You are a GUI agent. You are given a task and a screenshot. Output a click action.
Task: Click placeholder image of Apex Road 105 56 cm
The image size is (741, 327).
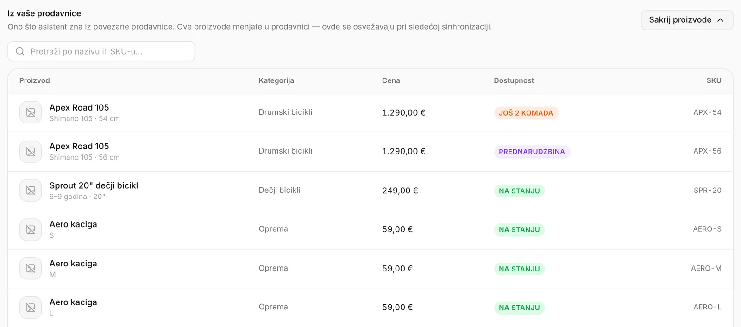click(x=31, y=152)
